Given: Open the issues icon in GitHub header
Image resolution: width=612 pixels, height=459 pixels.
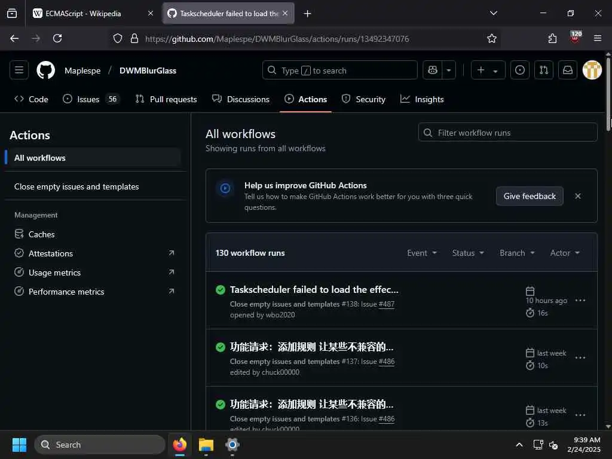Looking at the screenshot, I should pyautogui.click(x=520, y=71).
